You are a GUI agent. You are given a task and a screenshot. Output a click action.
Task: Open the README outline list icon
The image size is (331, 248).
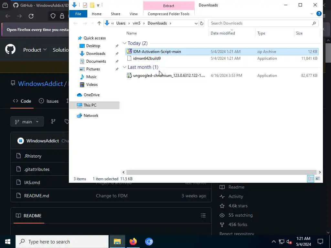tap(203, 215)
